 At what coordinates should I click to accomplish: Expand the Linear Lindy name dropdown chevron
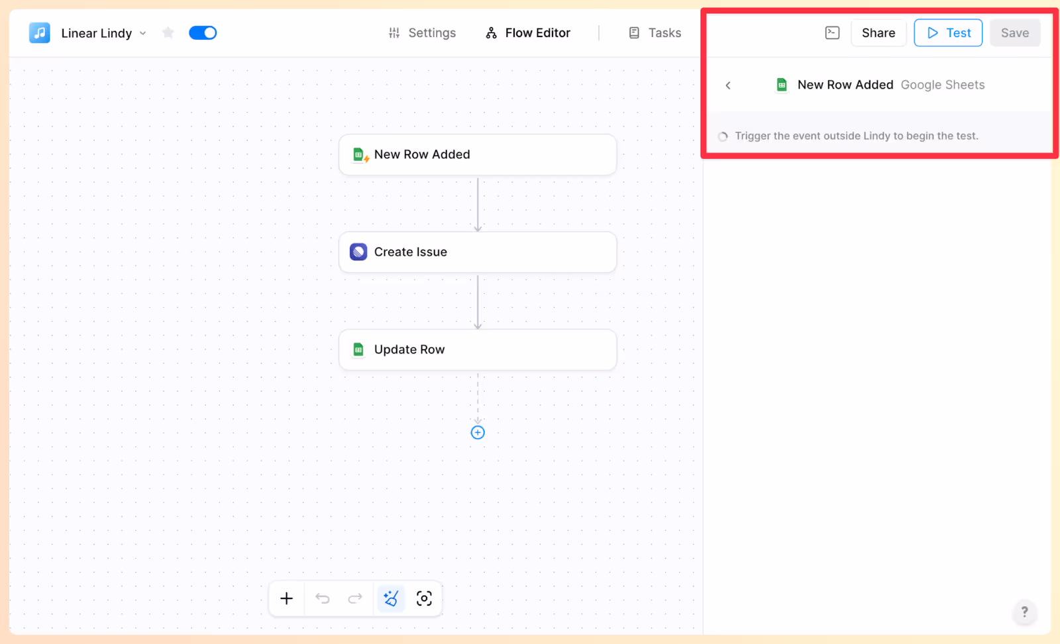click(x=143, y=33)
